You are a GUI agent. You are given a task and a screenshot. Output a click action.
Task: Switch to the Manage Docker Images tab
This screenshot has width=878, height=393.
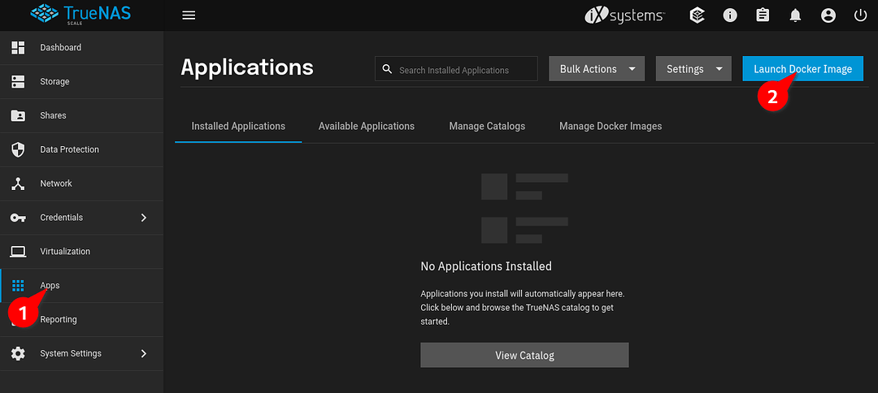click(x=610, y=127)
